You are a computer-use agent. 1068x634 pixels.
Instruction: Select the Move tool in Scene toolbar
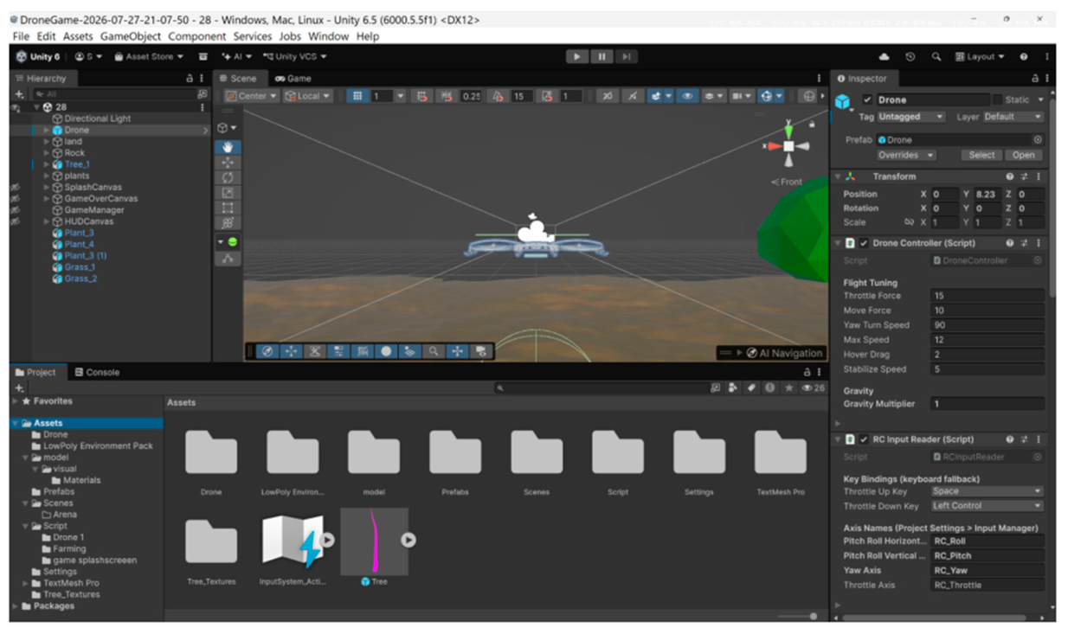point(228,162)
